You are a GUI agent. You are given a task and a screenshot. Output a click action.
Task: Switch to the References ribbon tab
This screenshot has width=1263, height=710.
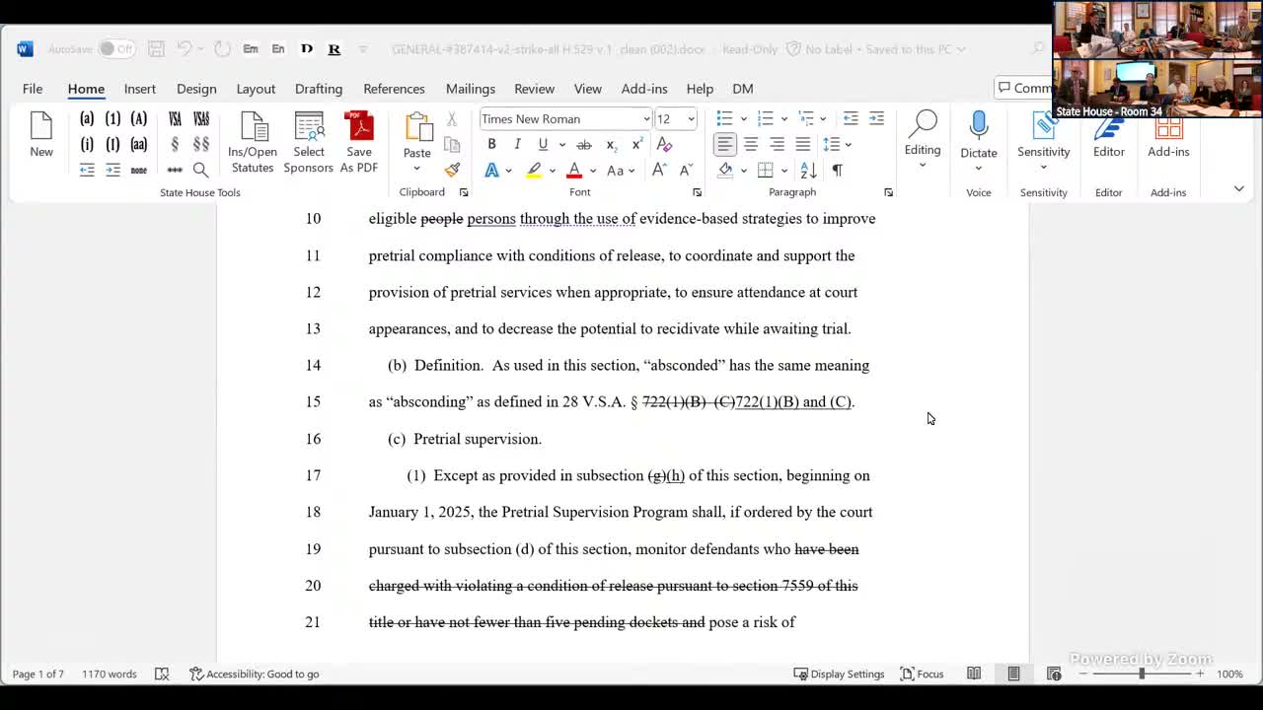click(394, 89)
